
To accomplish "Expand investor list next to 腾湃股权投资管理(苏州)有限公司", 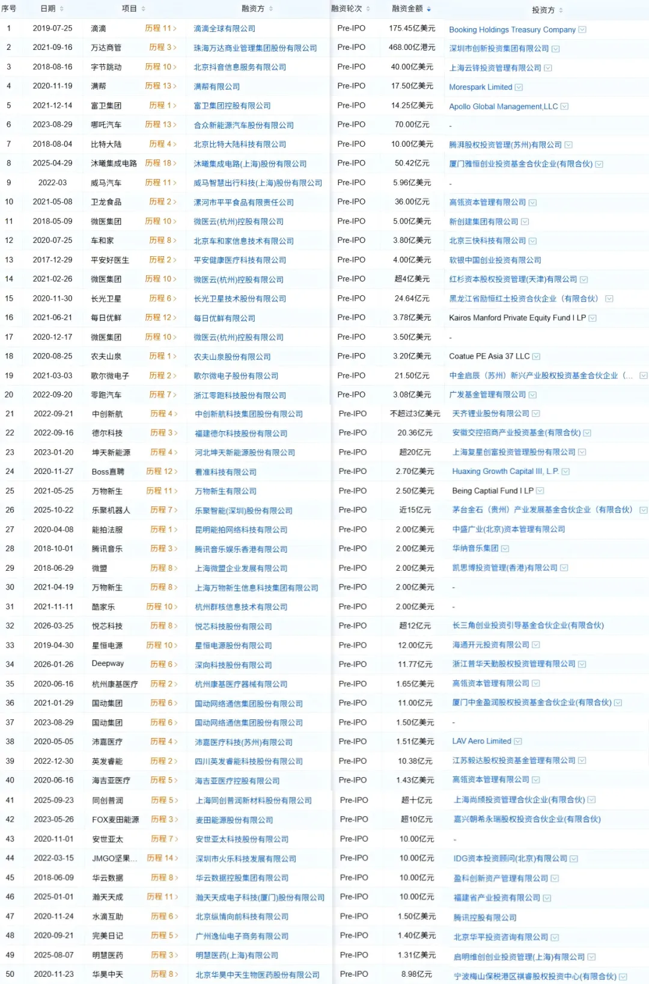I will tap(568, 145).
